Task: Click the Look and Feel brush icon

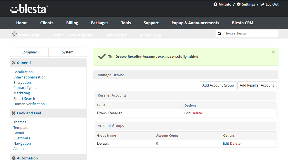Action: (14, 113)
